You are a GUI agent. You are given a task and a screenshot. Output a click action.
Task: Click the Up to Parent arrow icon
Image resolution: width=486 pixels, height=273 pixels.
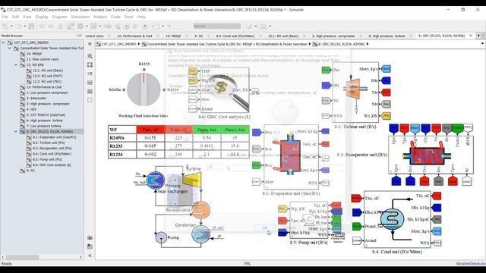click(x=60, y=27)
